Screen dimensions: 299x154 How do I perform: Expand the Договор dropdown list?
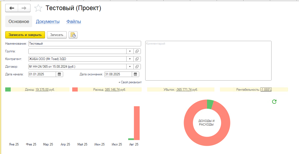click(130, 67)
